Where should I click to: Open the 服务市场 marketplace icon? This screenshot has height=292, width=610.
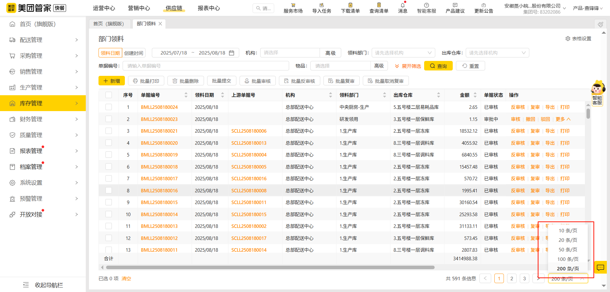pyautogui.click(x=293, y=8)
